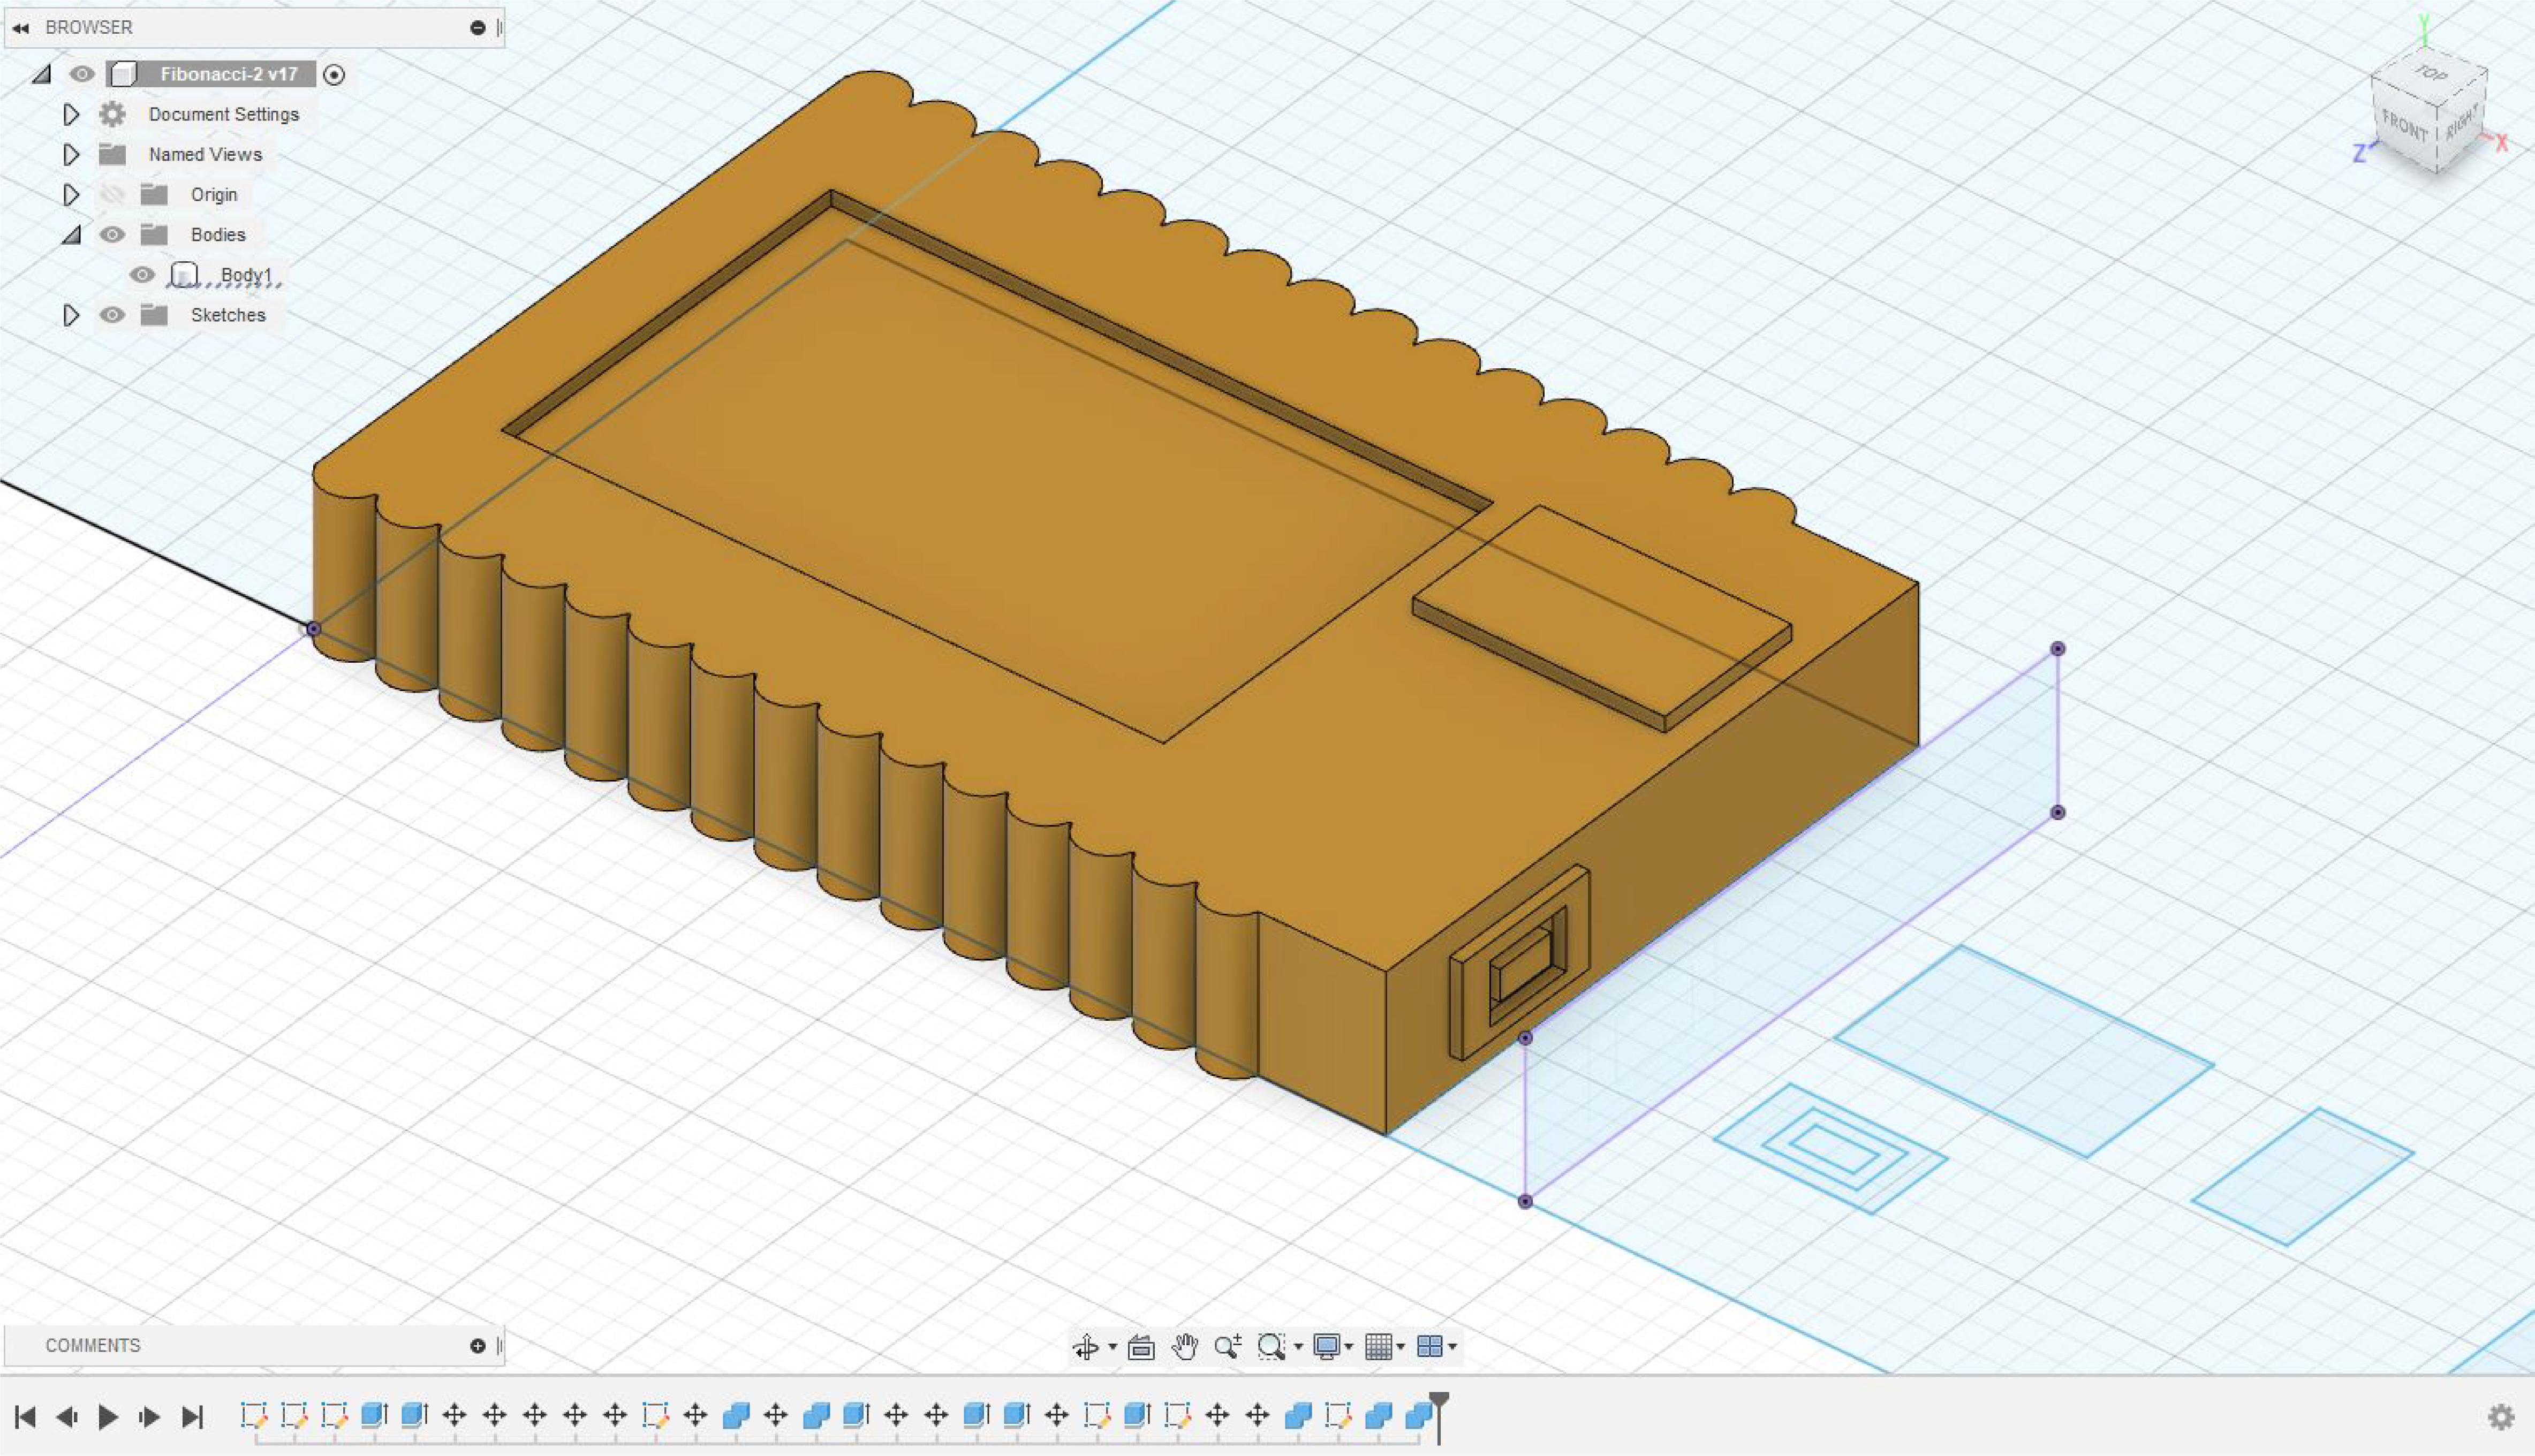Collapse the Bodies folder
The width and height of the screenshot is (2535, 1456).
coord(71,235)
